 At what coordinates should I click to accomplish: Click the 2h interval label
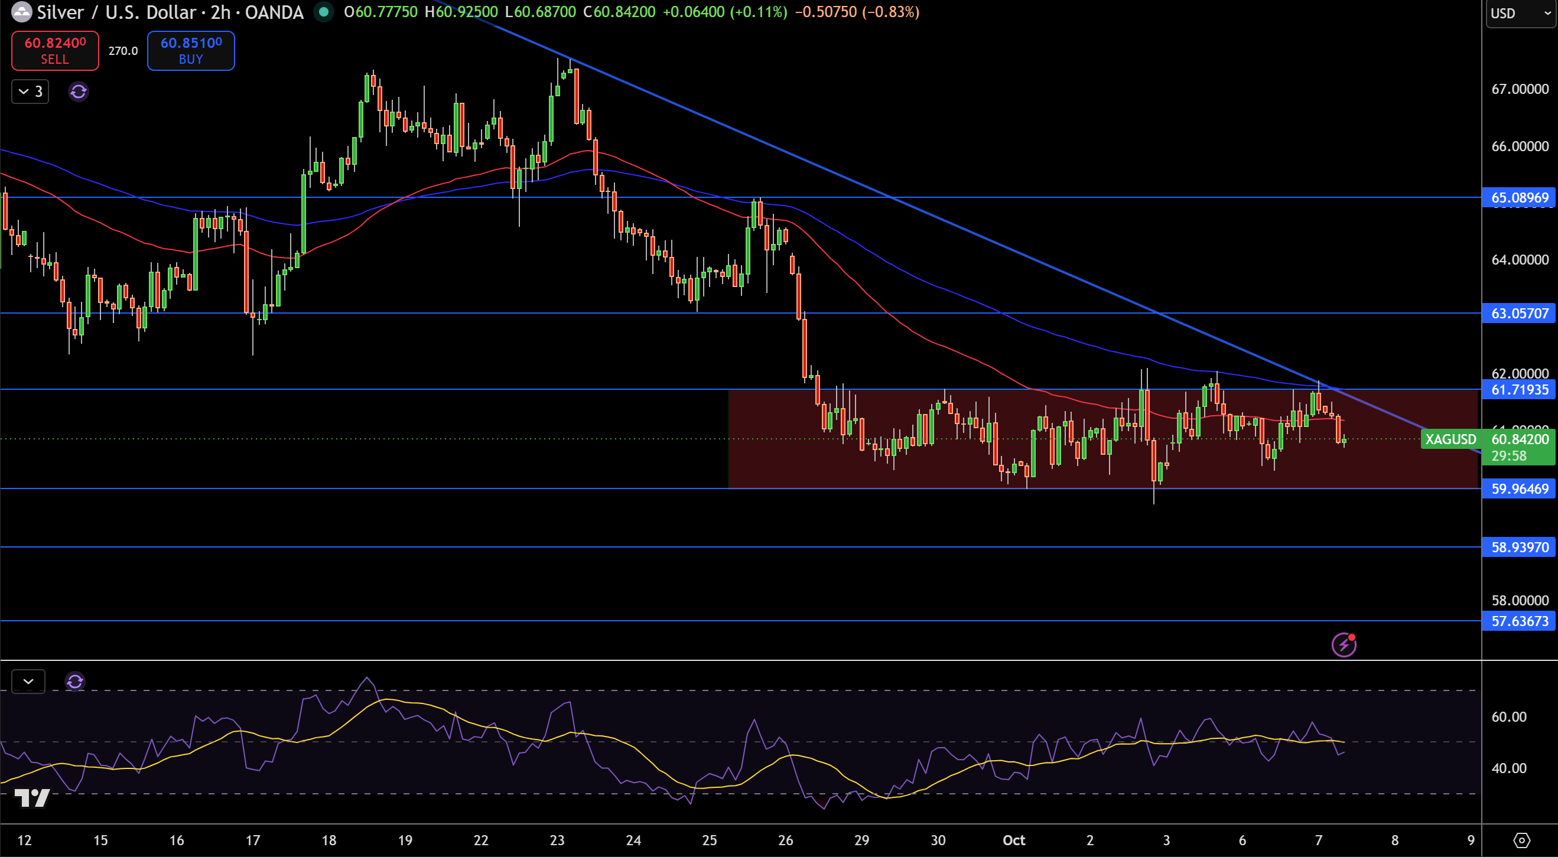pyautogui.click(x=221, y=12)
